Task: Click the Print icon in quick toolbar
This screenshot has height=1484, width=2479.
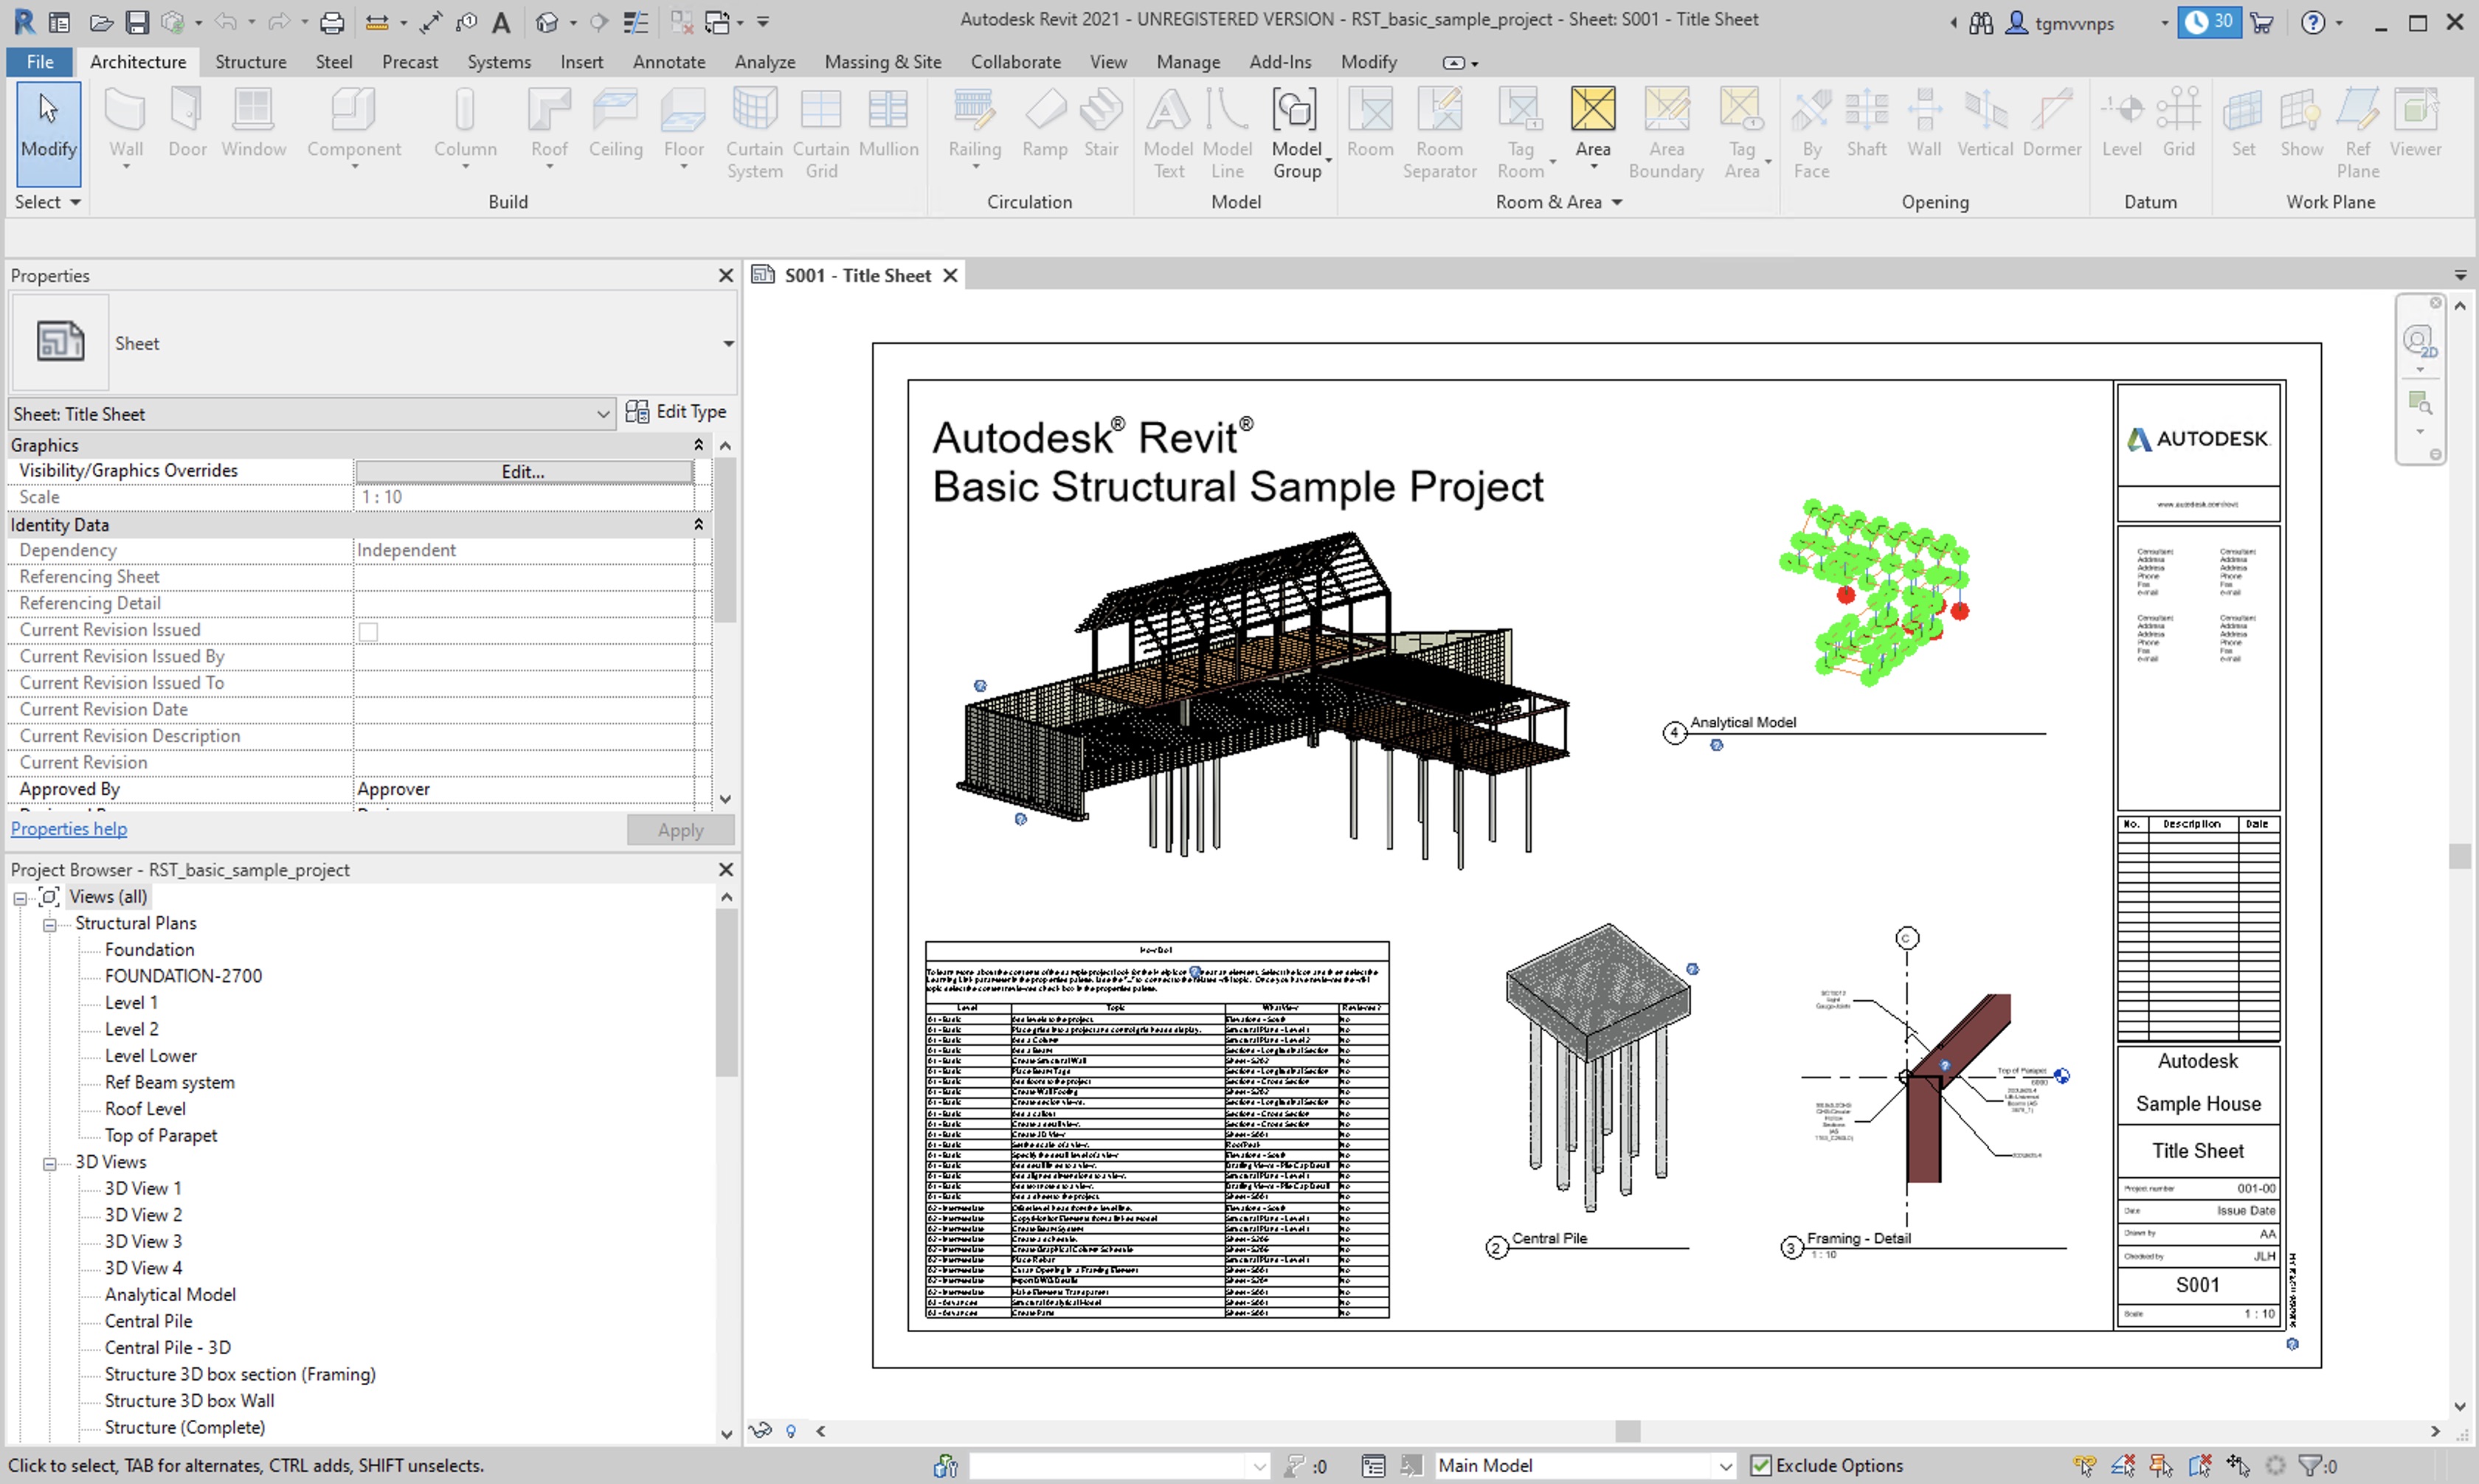Action: click(331, 22)
